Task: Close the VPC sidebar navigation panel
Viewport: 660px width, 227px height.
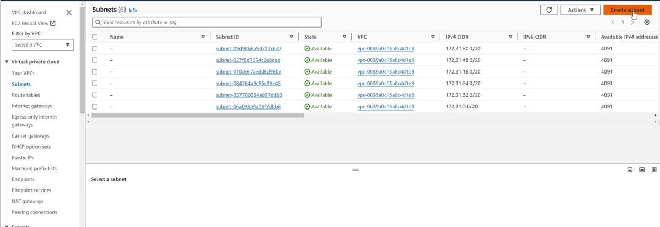Action: tap(69, 12)
